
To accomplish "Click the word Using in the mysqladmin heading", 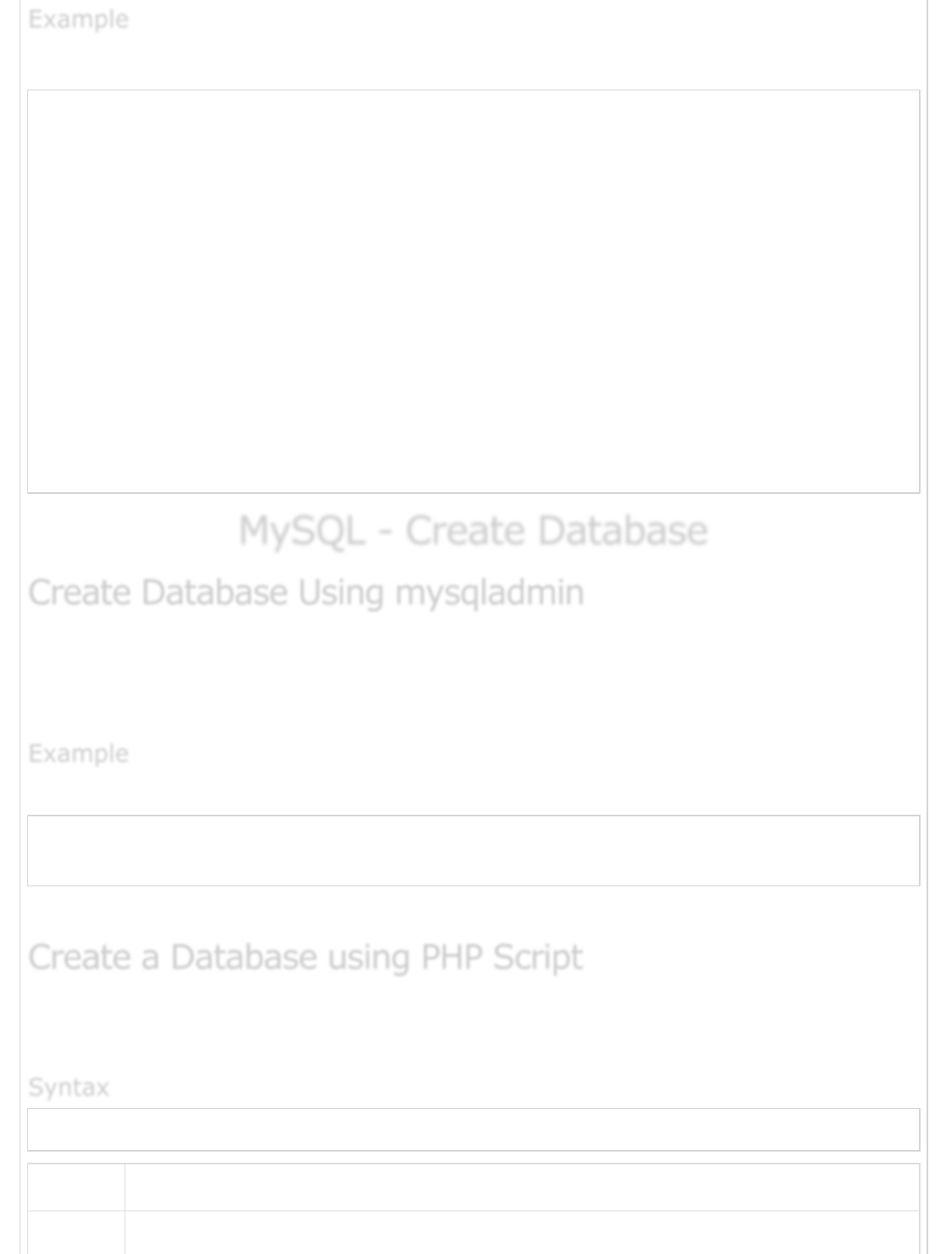I will [x=340, y=593].
